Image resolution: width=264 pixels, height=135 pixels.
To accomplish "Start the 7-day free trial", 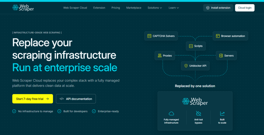I will tap(32, 99).
